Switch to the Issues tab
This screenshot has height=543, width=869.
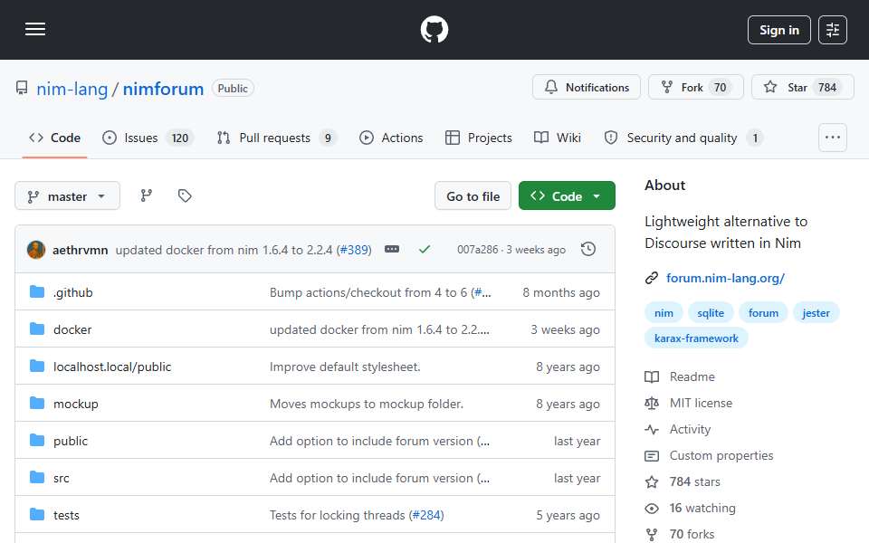pos(148,138)
